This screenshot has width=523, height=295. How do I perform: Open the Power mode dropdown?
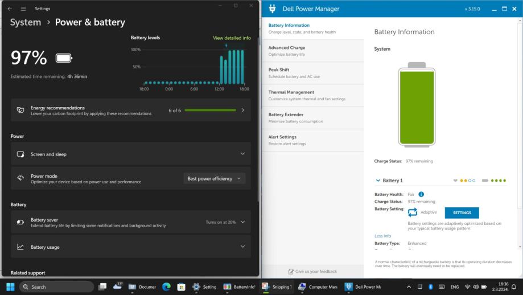point(215,178)
